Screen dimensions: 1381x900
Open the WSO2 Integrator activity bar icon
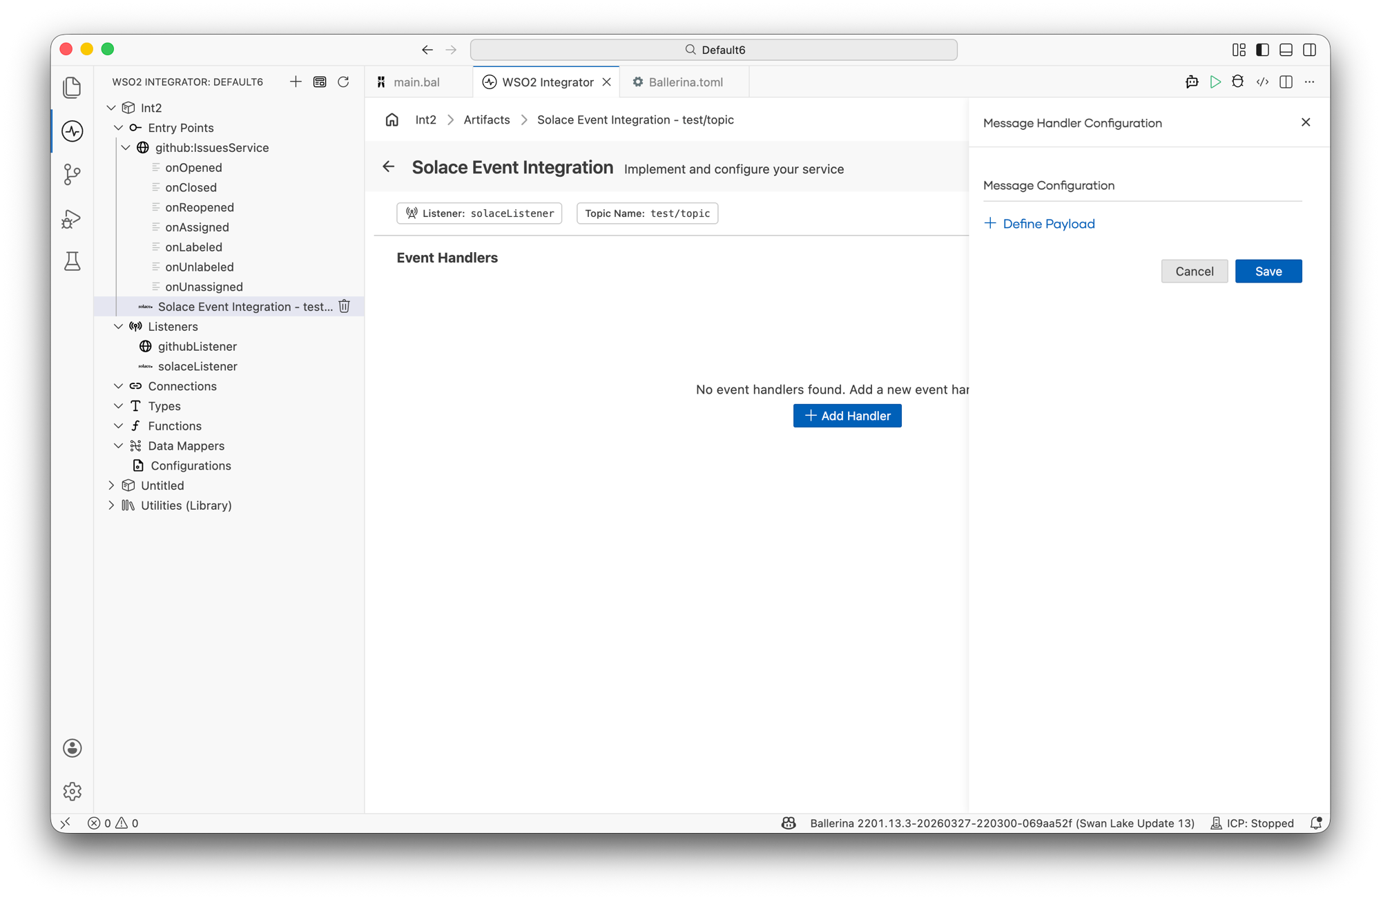(x=73, y=131)
